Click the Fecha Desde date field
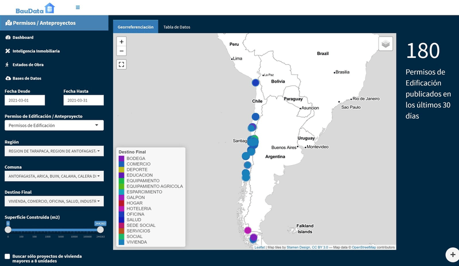The height and width of the screenshot is (266, 459). (25, 100)
